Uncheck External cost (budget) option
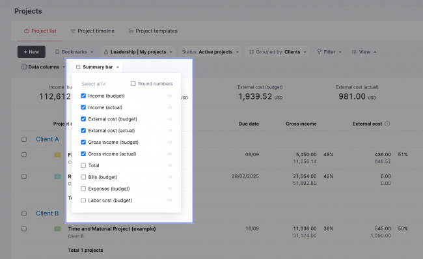The height and width of the screenshot is (259, 423). (83, 119)
